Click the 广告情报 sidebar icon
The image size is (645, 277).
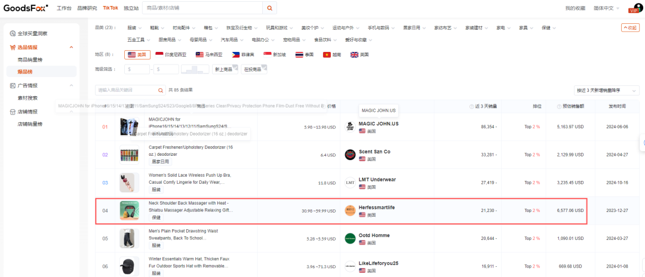click(13, 85)
